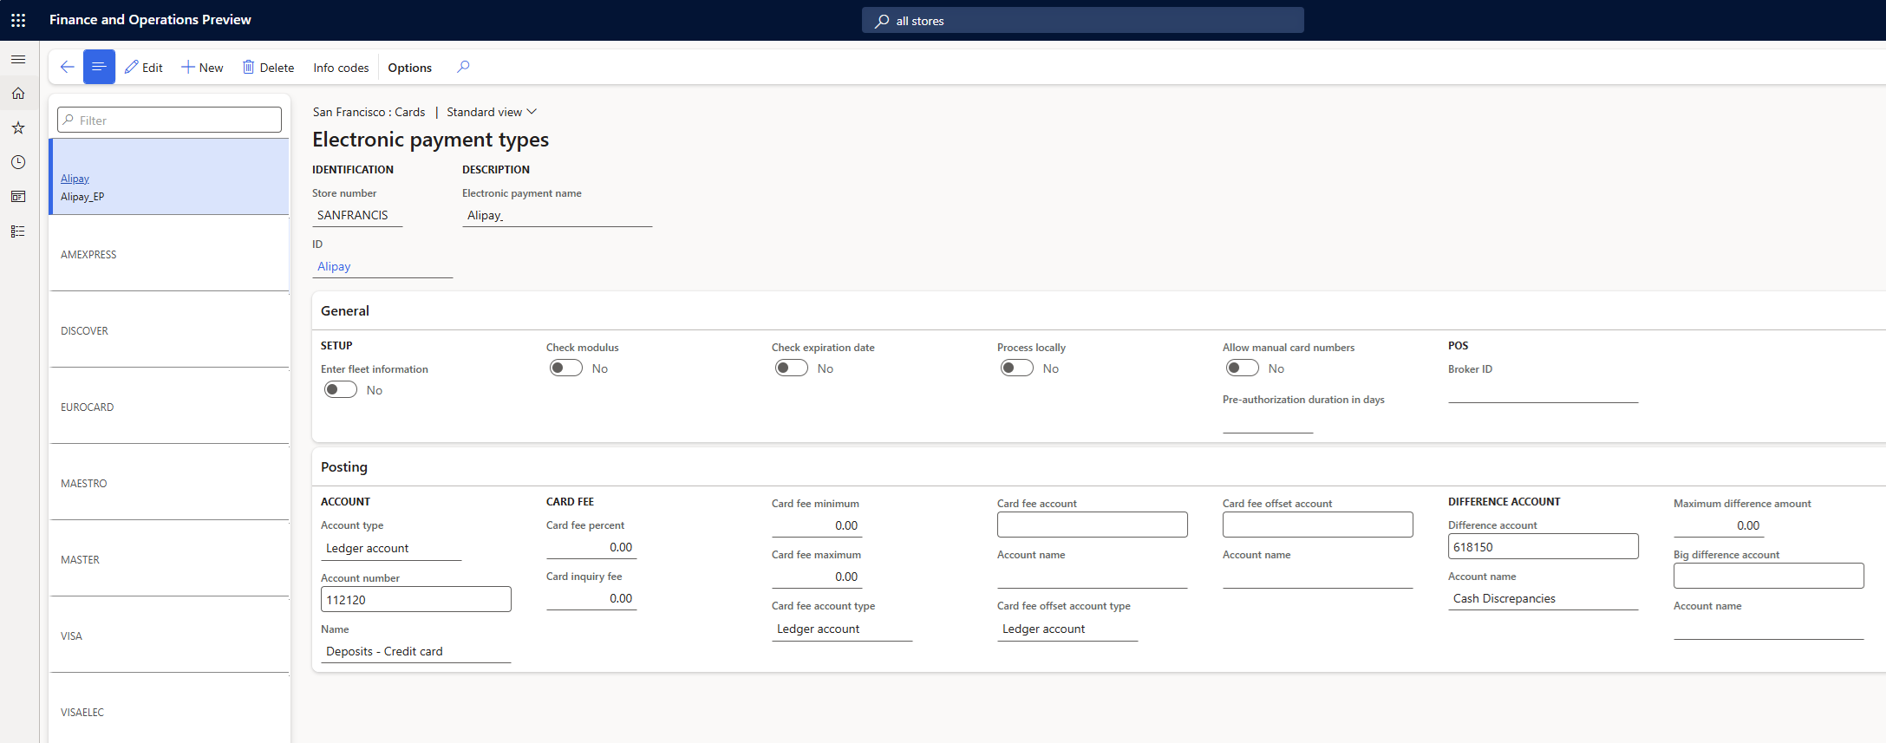The width and height of the screenshot is (1886, 743).
Task: Open Workspaces icon in sidebar
Action: [x=18, y=197]
